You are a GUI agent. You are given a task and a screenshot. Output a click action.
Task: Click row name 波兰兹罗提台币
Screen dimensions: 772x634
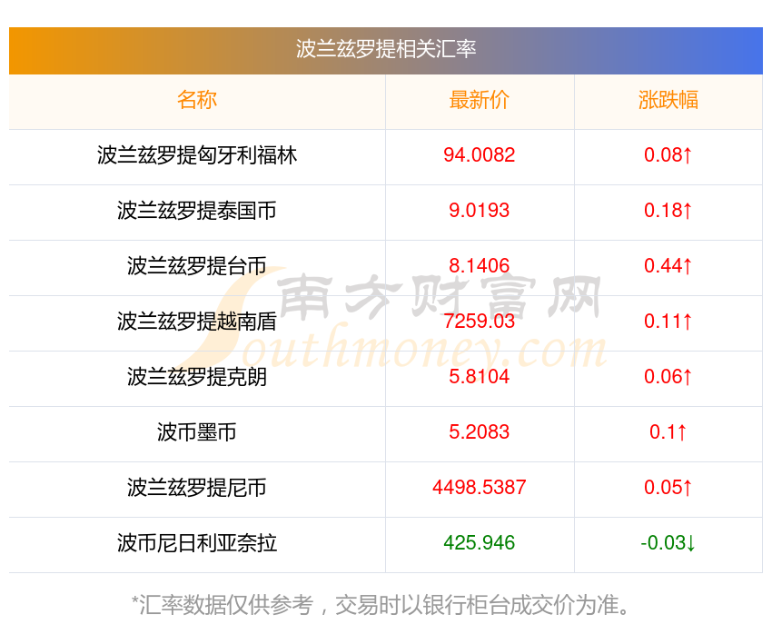click(x=197, y=266)
